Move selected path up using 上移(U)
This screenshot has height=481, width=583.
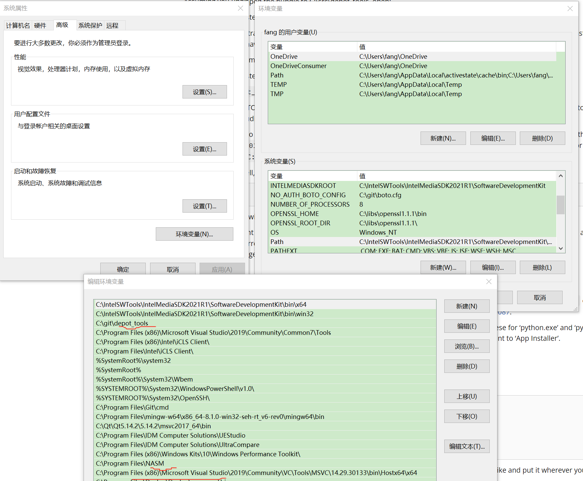[x=467, y=396]
